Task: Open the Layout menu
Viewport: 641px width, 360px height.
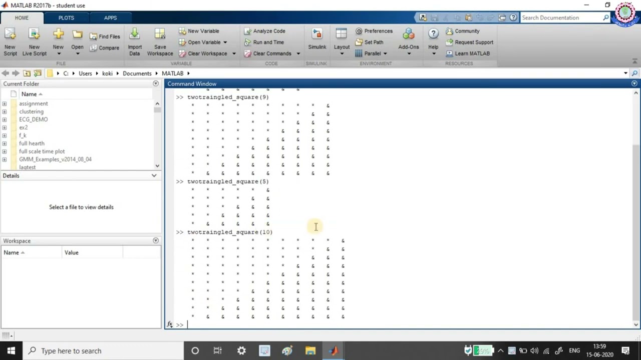Action: [x=342, y=42]
